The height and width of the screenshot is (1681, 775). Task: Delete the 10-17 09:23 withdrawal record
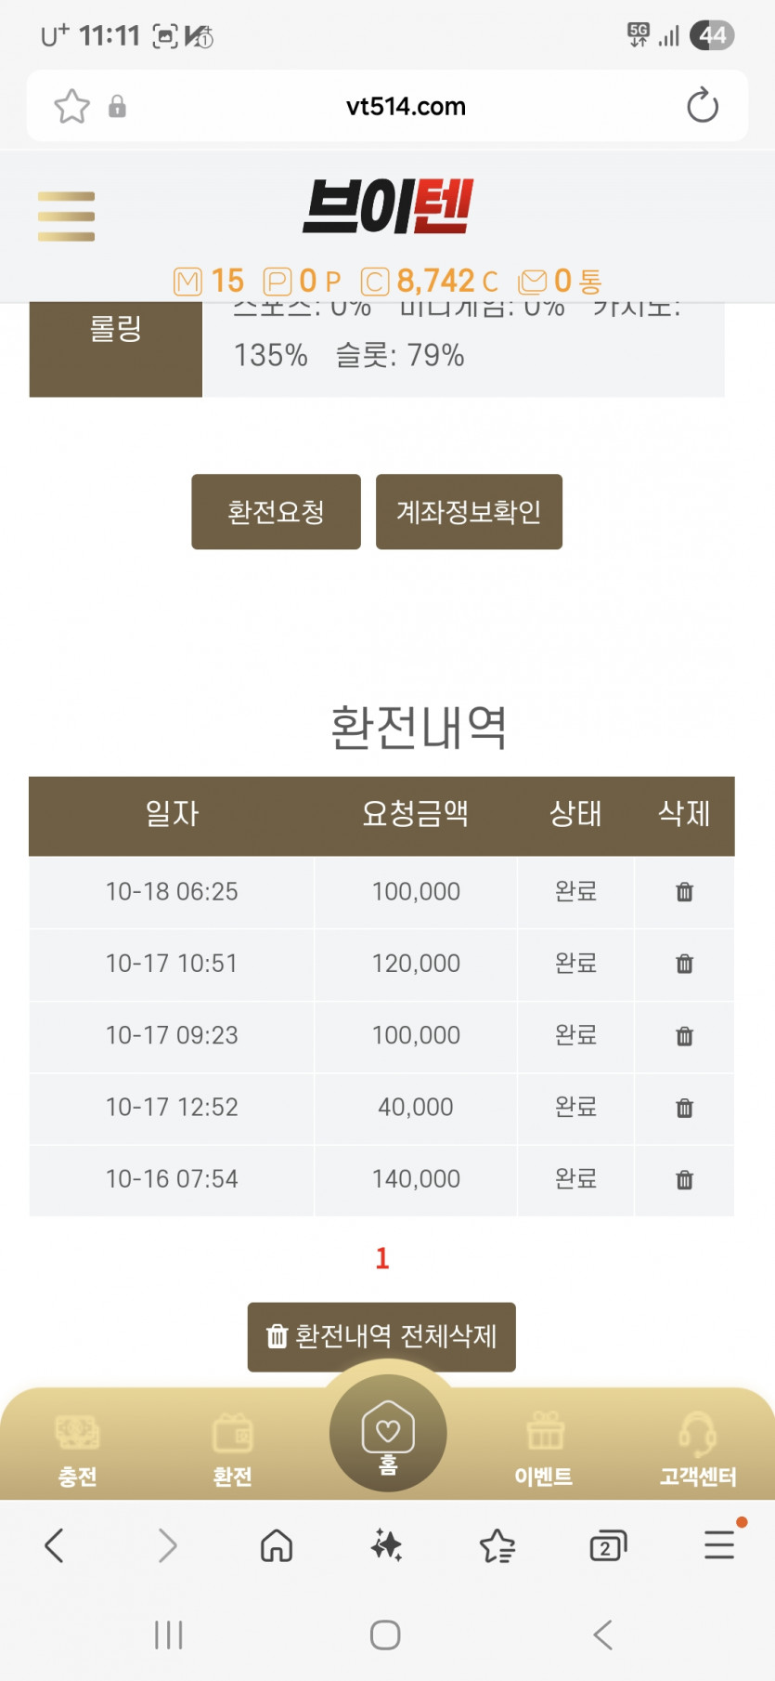[x=684, y=1036]
